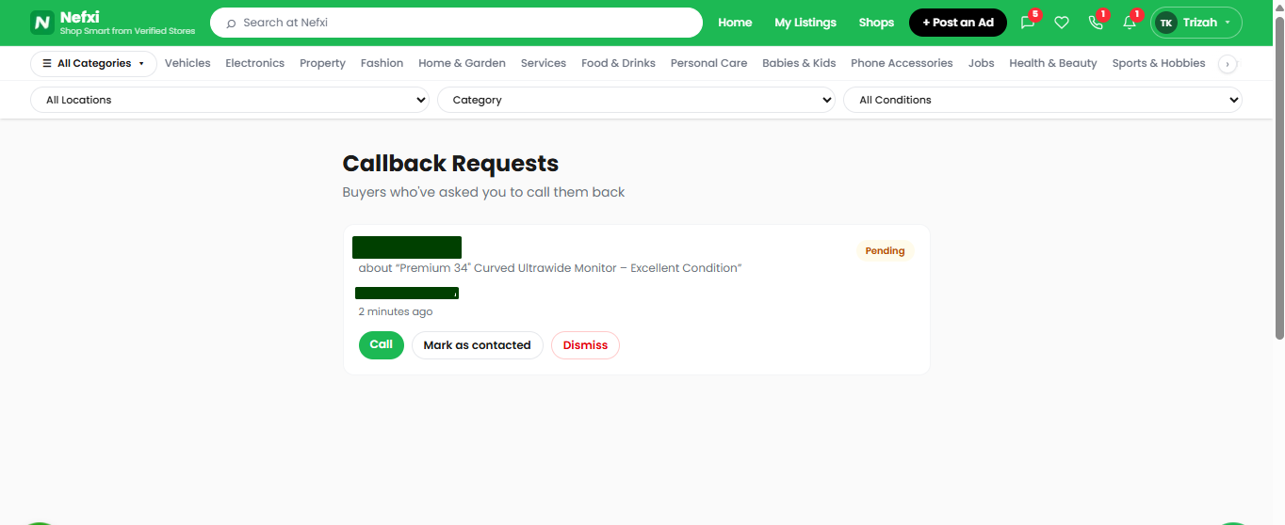Open the callback requests phone icon
1285x525 pixels.
(x=1096, y=23)
